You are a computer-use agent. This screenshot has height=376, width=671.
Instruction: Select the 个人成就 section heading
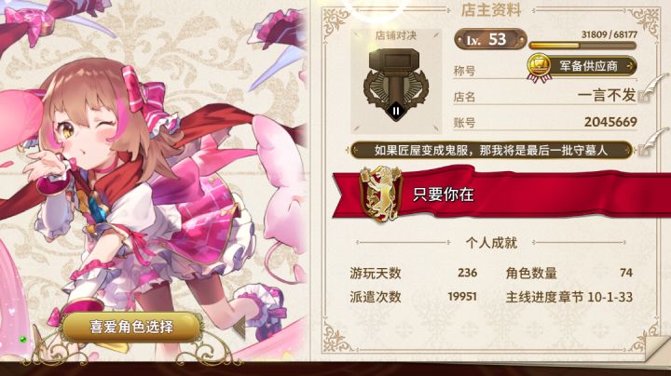491,243
